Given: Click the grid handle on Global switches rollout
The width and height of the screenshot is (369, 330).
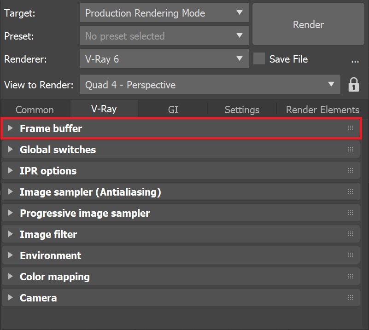Looking at the screenshot, I should tap(350, 149).
